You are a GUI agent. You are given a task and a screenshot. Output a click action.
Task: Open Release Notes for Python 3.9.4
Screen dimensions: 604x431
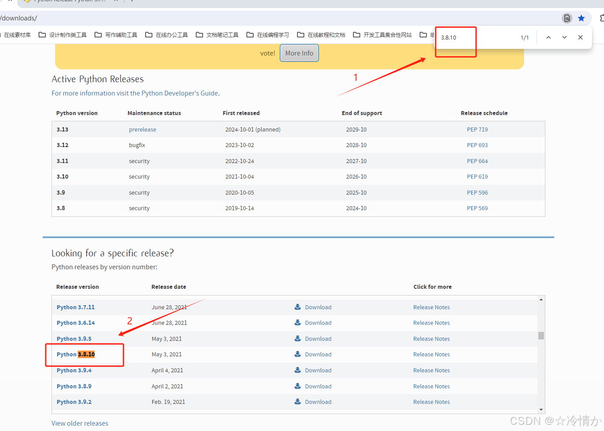431,371
